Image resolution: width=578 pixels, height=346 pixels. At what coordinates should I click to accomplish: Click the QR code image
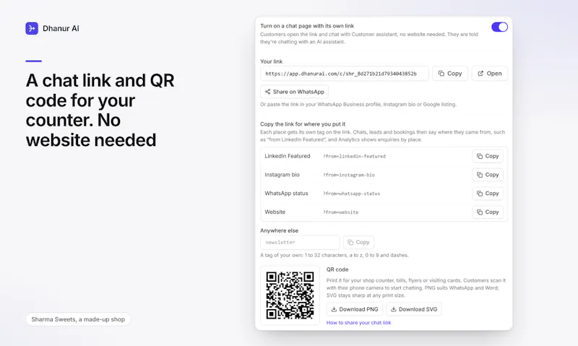290,295
